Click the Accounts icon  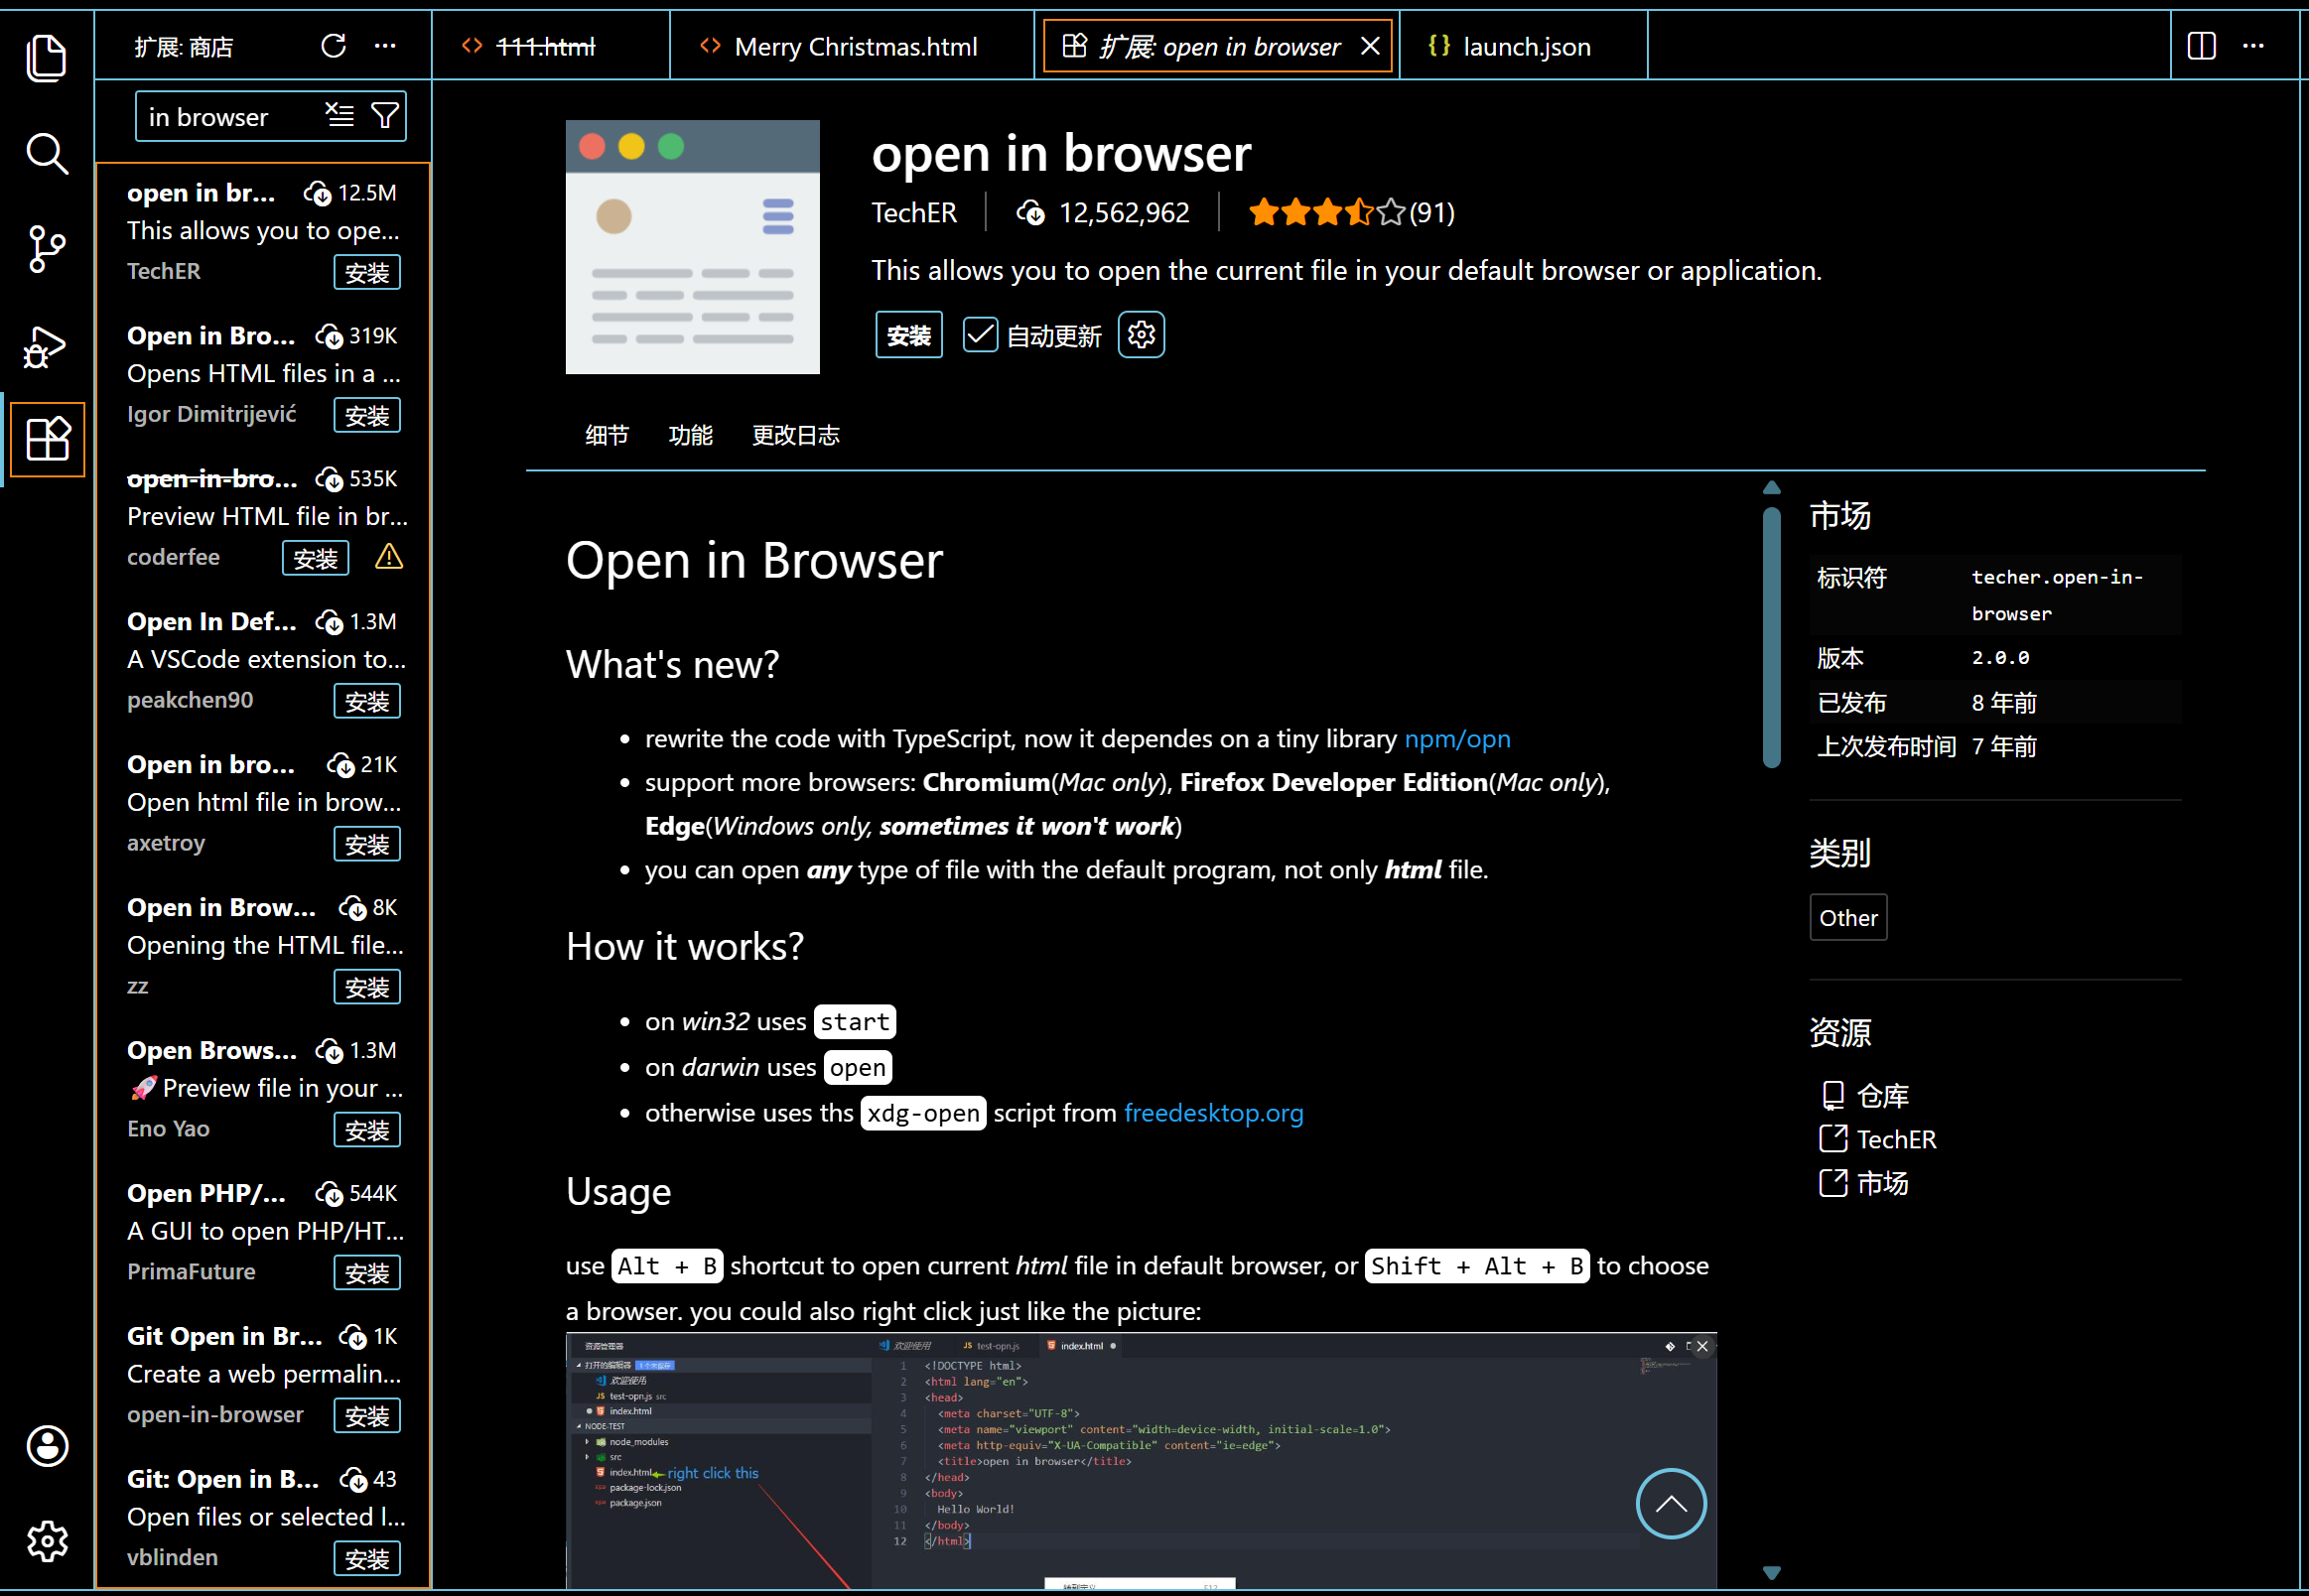[x=46, y=1446]
